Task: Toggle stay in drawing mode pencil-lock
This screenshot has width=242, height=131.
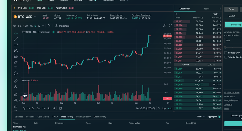Action: tap(16, 101)
